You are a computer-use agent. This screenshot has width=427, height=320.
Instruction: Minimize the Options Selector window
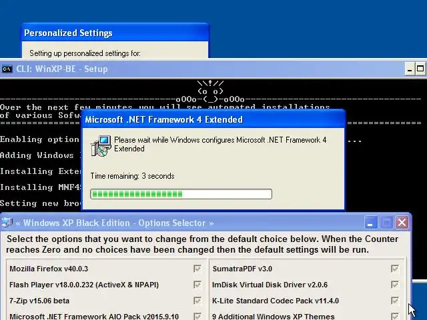point(371,223)
